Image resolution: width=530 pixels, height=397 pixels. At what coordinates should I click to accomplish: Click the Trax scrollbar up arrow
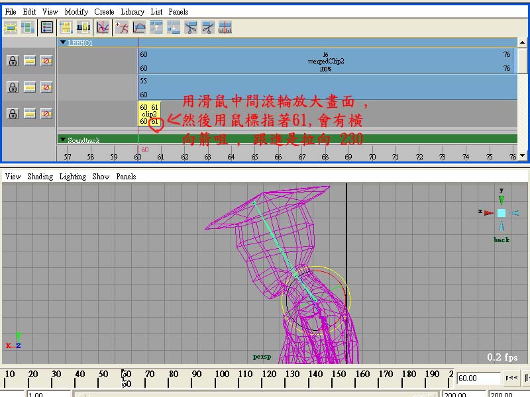coord(522,42)
